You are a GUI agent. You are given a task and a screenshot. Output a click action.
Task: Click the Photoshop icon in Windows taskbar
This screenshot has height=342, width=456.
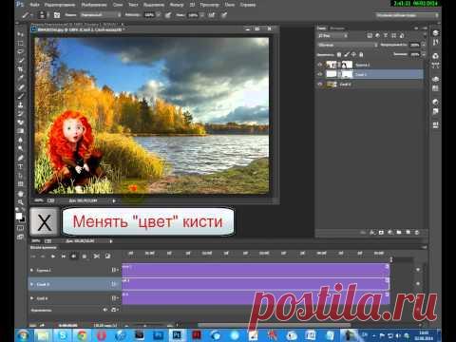177,335
